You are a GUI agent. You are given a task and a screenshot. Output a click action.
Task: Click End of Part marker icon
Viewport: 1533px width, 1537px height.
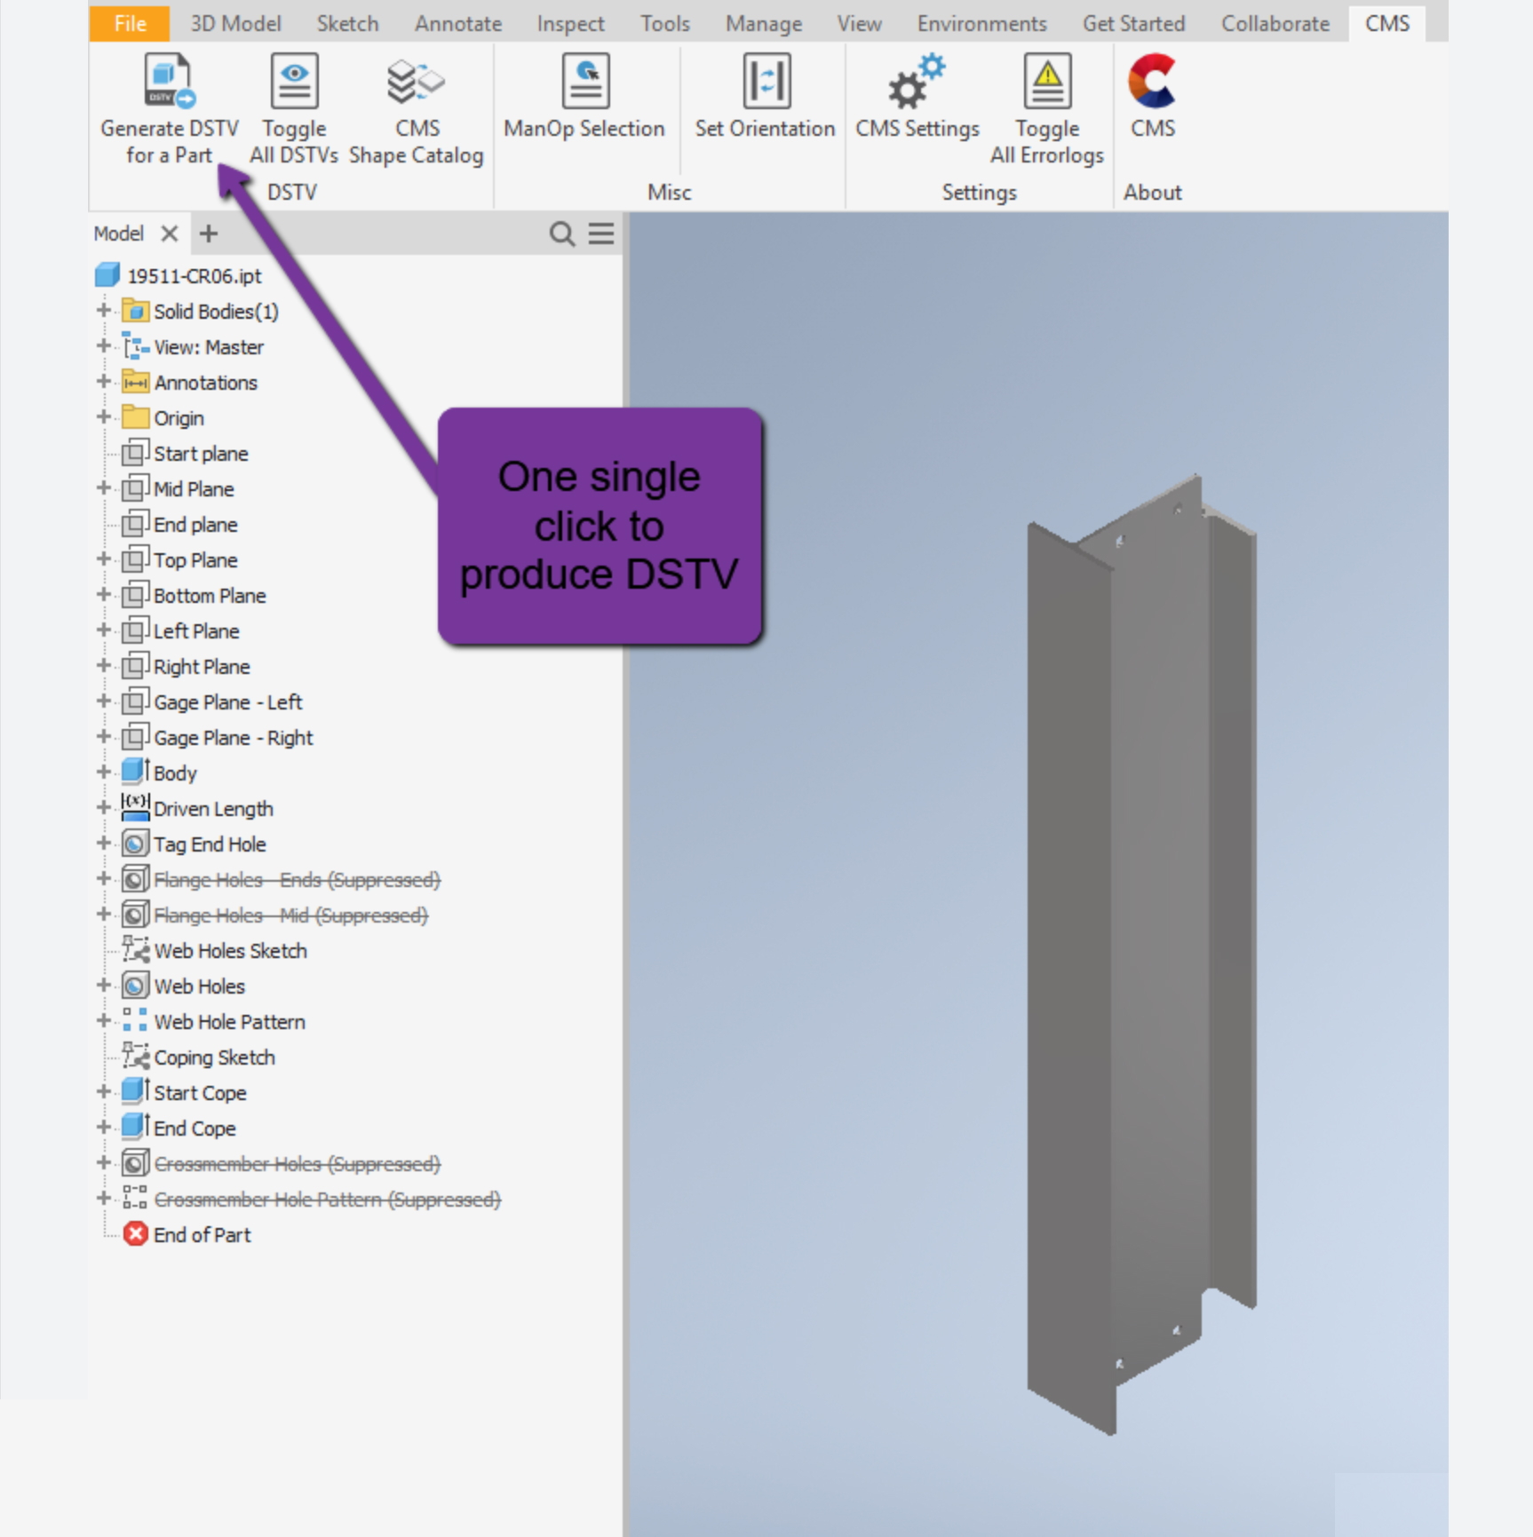[135, 1234]
